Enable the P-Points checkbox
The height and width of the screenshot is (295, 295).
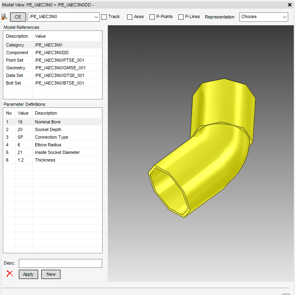(152, 17)
